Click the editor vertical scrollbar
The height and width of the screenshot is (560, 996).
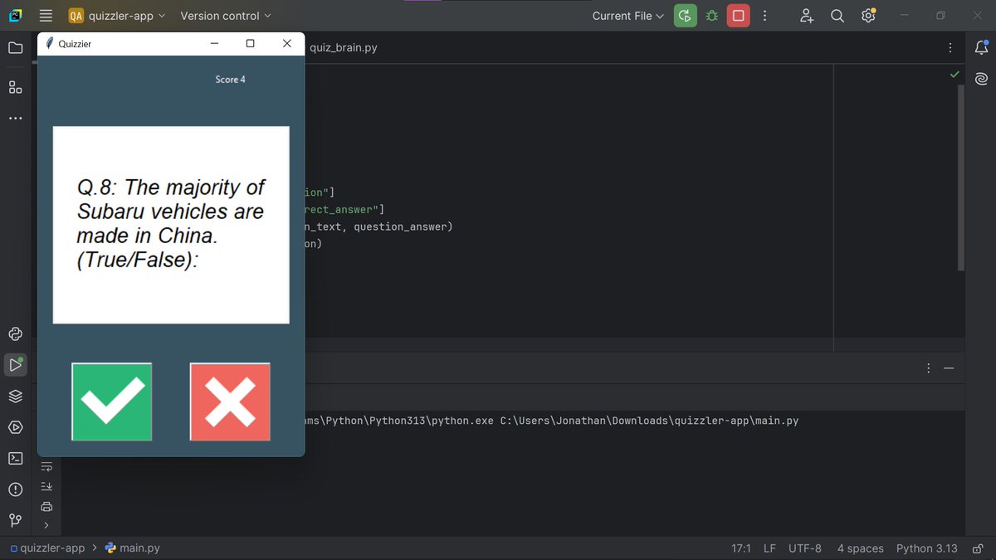[x=961, y=178]
